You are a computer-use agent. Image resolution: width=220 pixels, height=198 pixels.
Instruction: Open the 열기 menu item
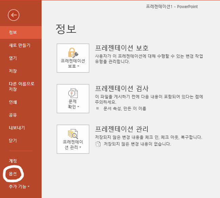coord(21,58)
